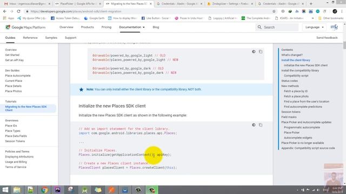Open the Overview top navigation item
The width and height of the screenshot is (346, 194).
(x=66, y=27)
